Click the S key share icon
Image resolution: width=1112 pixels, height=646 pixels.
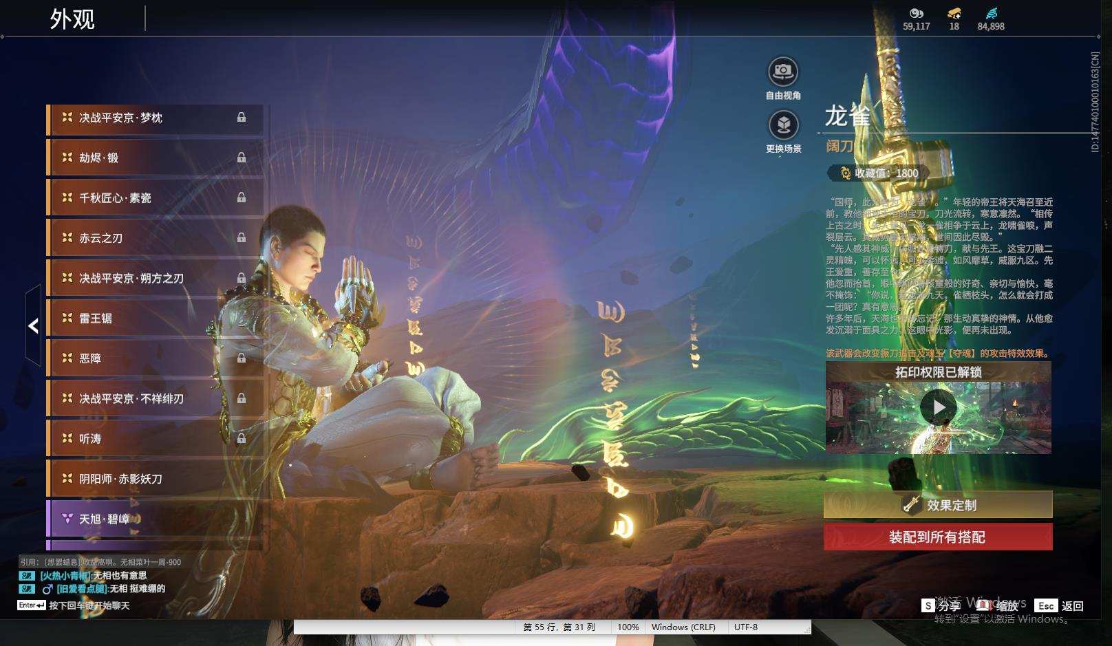[x=928, y=605]
